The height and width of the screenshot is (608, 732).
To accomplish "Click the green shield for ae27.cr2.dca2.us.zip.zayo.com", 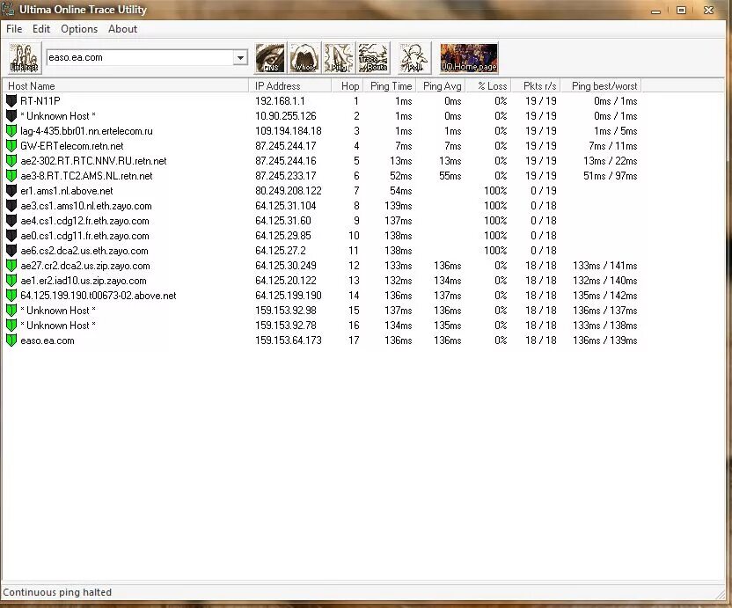I will pos(11,265).
